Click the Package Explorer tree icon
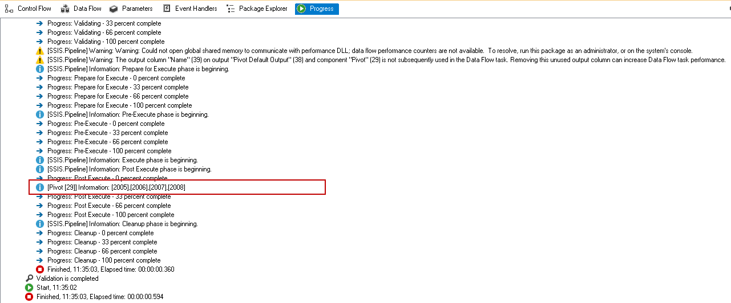The image size is (731, 303). [231, 9]
